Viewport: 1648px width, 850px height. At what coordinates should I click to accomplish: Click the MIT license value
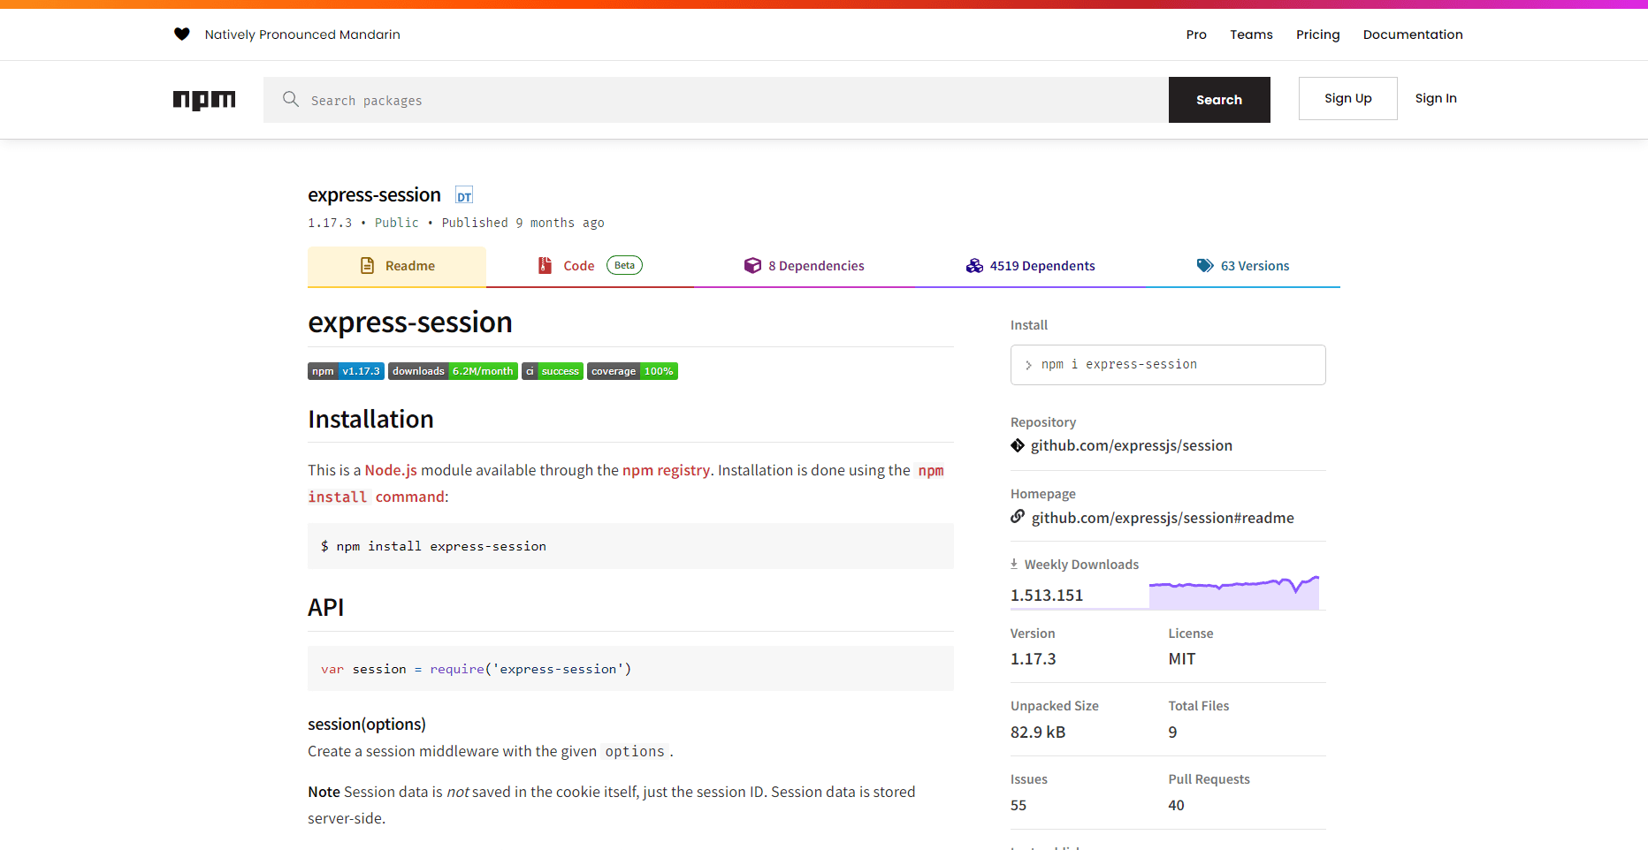click(1182, 659)
